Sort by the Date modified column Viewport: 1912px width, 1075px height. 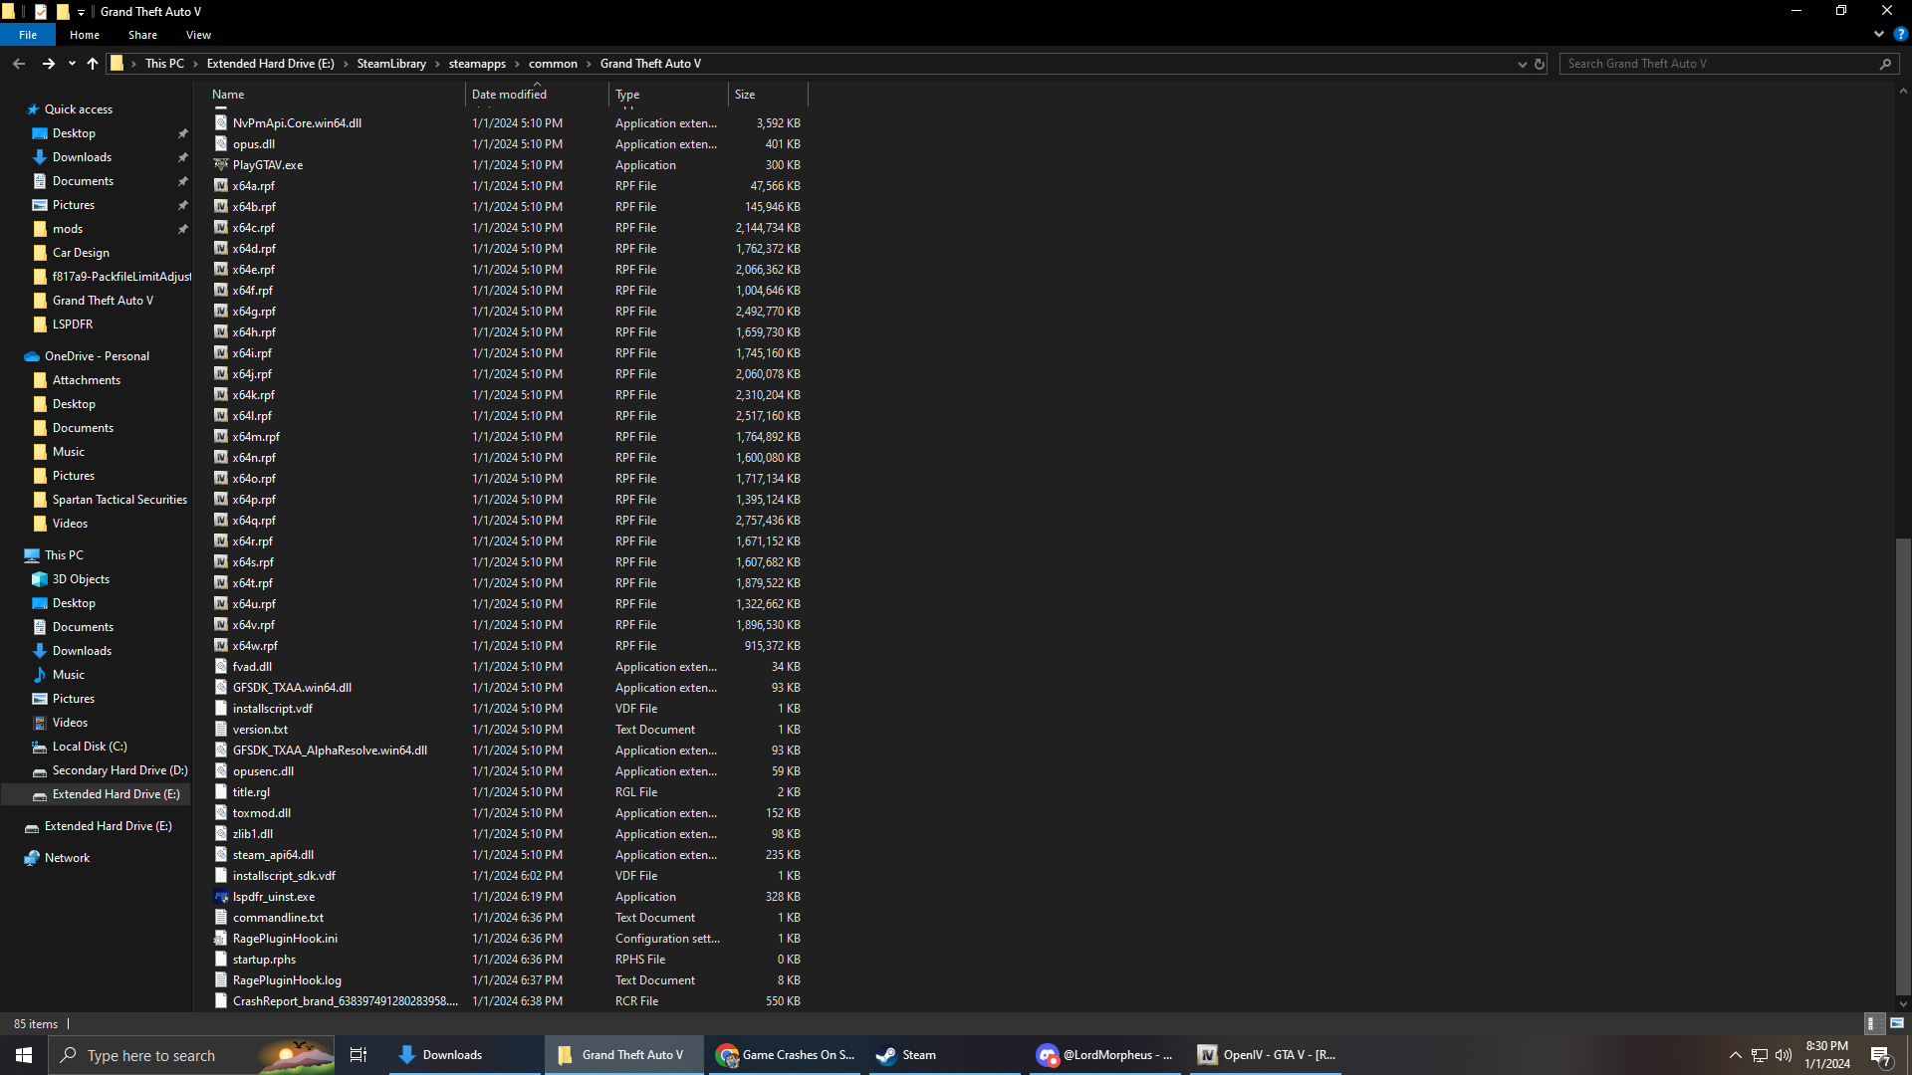tap(509, 95)
